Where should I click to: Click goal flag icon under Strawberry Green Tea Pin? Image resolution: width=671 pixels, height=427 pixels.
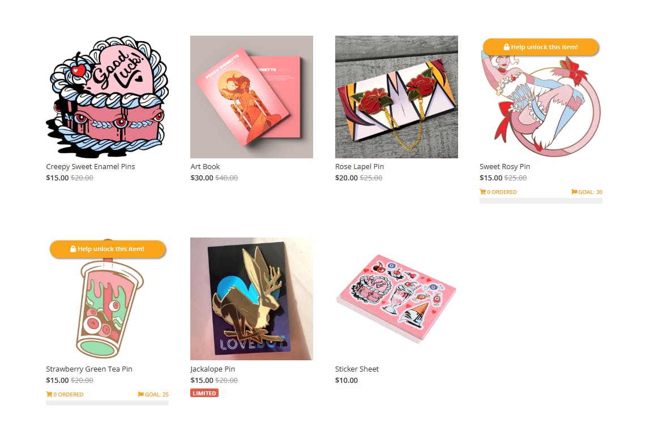pyautogui.click(x=141, y=394)
